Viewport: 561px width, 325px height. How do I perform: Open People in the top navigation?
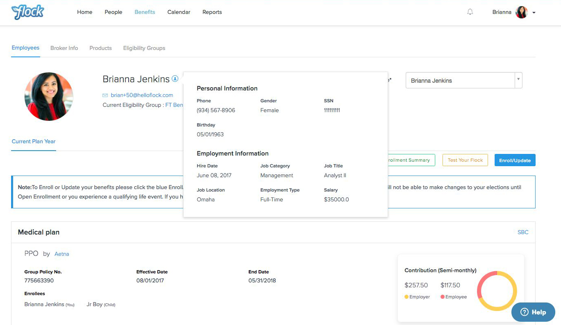coord(114,12)
